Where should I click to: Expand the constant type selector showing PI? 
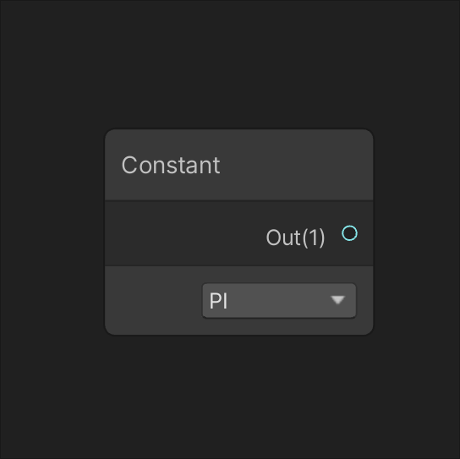tap(279, 300)
